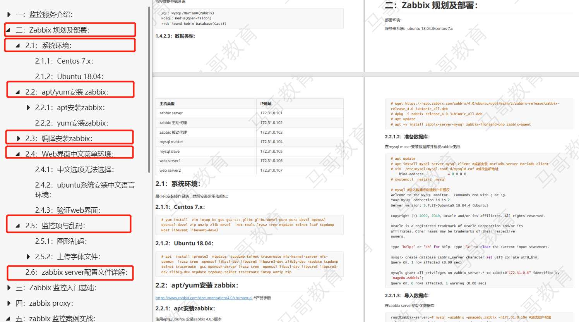Go to 2.1.2：Ubuntu 18.04 bookmark
This screenshot has width=579, height=322.
pos(69,77)
